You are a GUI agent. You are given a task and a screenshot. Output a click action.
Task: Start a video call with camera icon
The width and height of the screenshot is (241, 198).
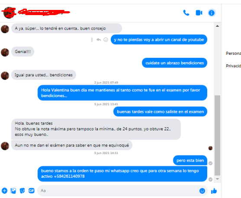point(199,13)
